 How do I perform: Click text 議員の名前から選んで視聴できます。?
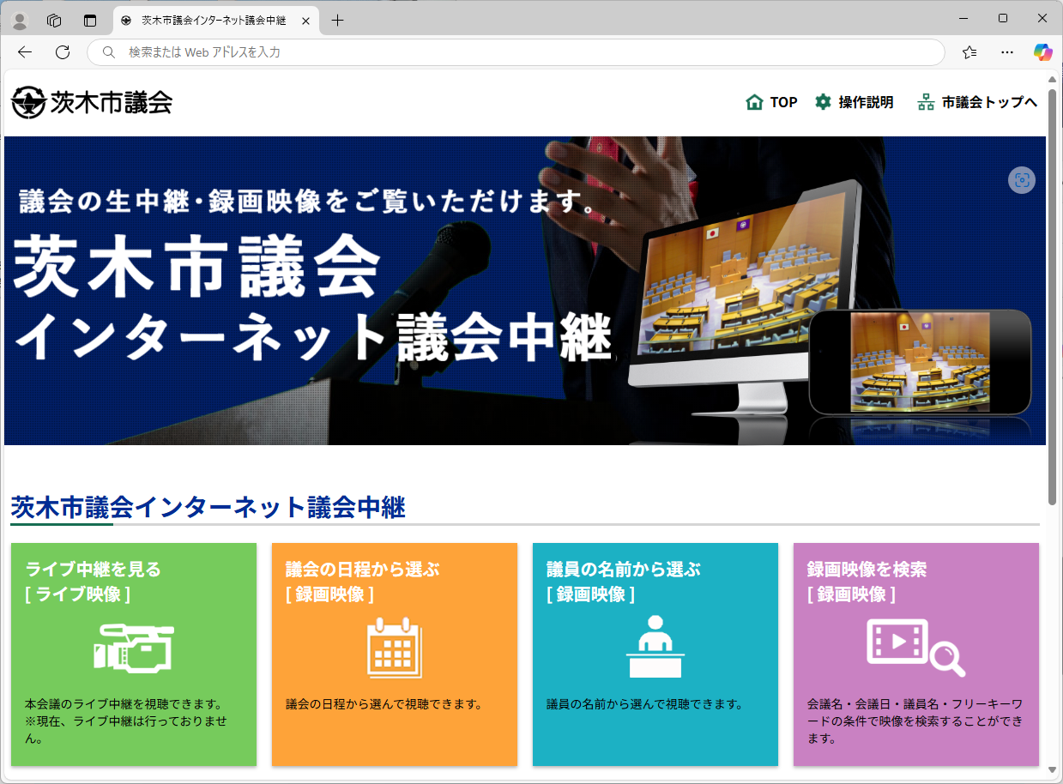[x=645, y=704]
